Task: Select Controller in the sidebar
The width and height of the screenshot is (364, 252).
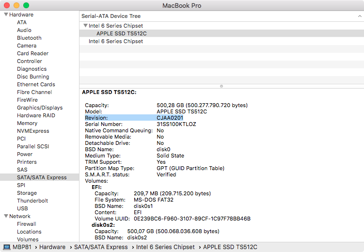Action: click(x=30, y=61)
